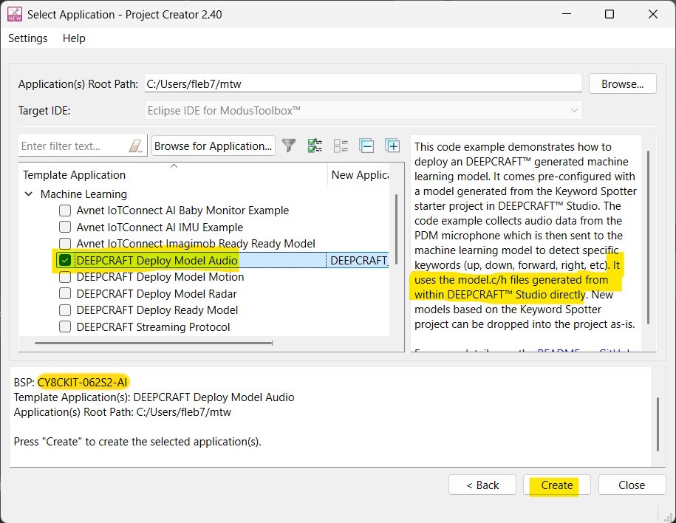The image size is (676, 523).
Task: Open the Help menu
Action: [74, 38]
